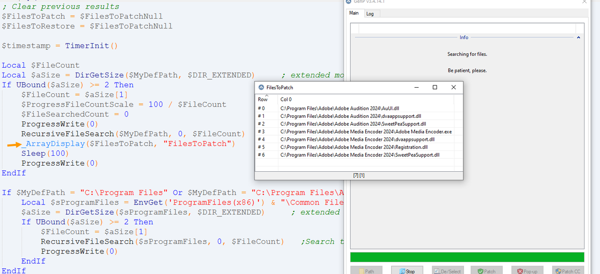Screen dimensions: 600x274
Task: Select the Adobe Audition 2024\dvaappsupport.dll path
Action: click(351, 116)
